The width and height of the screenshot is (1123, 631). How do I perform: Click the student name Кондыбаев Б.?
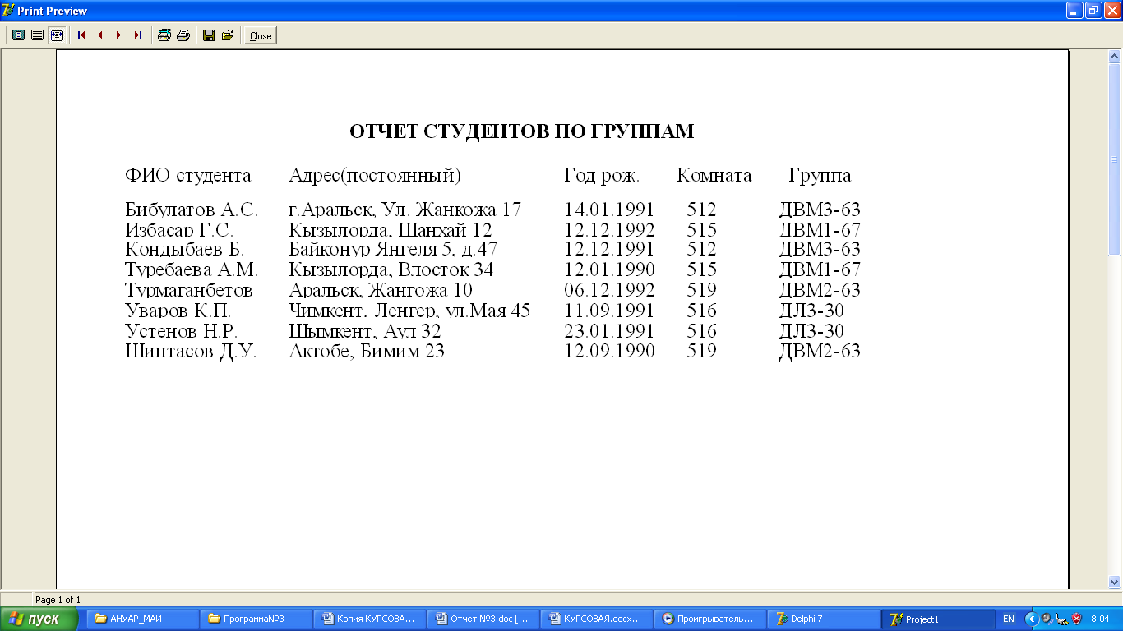tap(185, 250)
